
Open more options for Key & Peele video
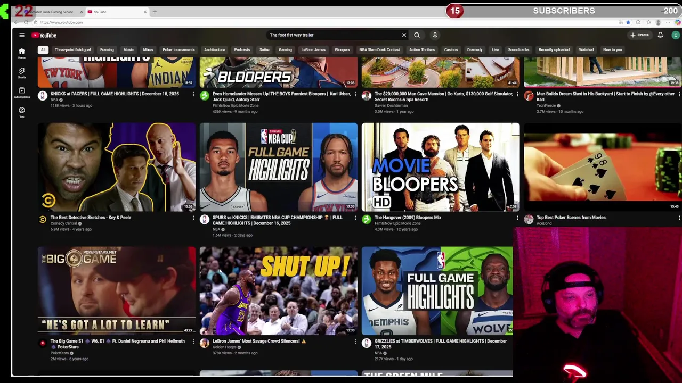click(x=193, y=218)
